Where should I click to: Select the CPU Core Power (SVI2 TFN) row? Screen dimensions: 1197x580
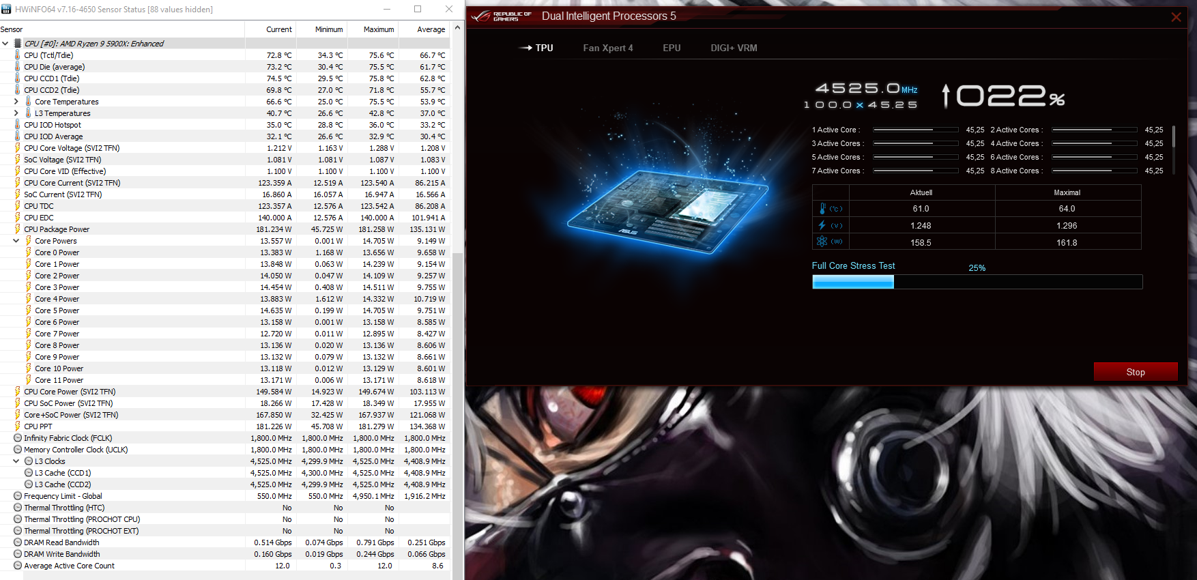[x=225, y=391]
